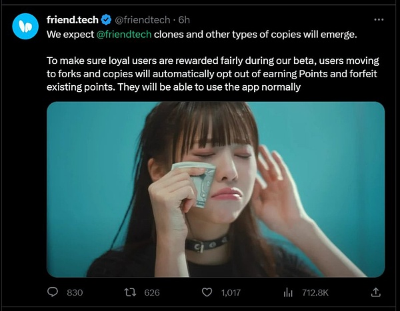The width and height of the screenshot is (400, 311).
Task: Open replies with the comment bubble icon
Action: 53,292
